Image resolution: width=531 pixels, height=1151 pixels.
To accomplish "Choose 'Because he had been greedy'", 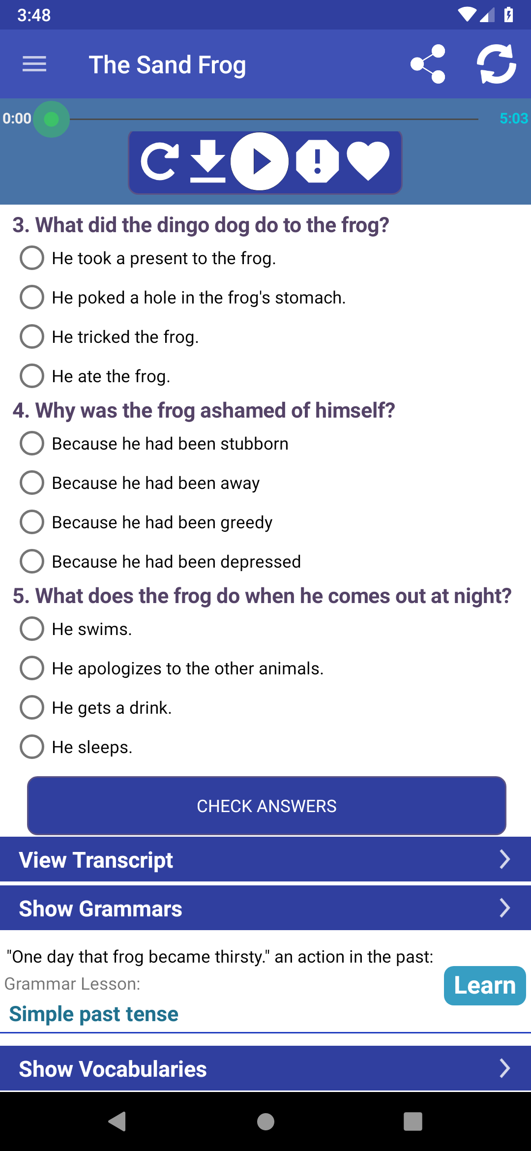I will point(146,522).
